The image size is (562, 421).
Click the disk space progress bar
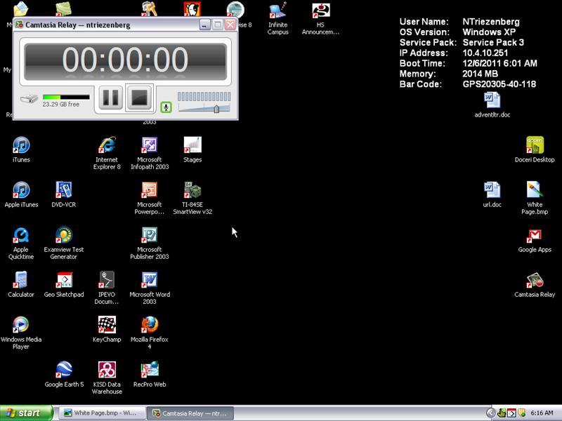[x=66, y=97]
